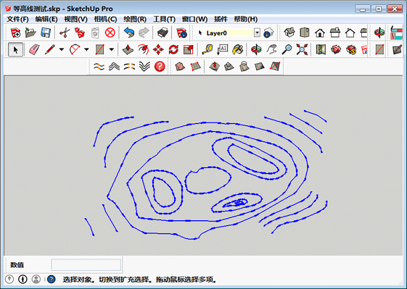Activate the Tape Measure tool
The image size is (407, 289).
coord(207,49)
